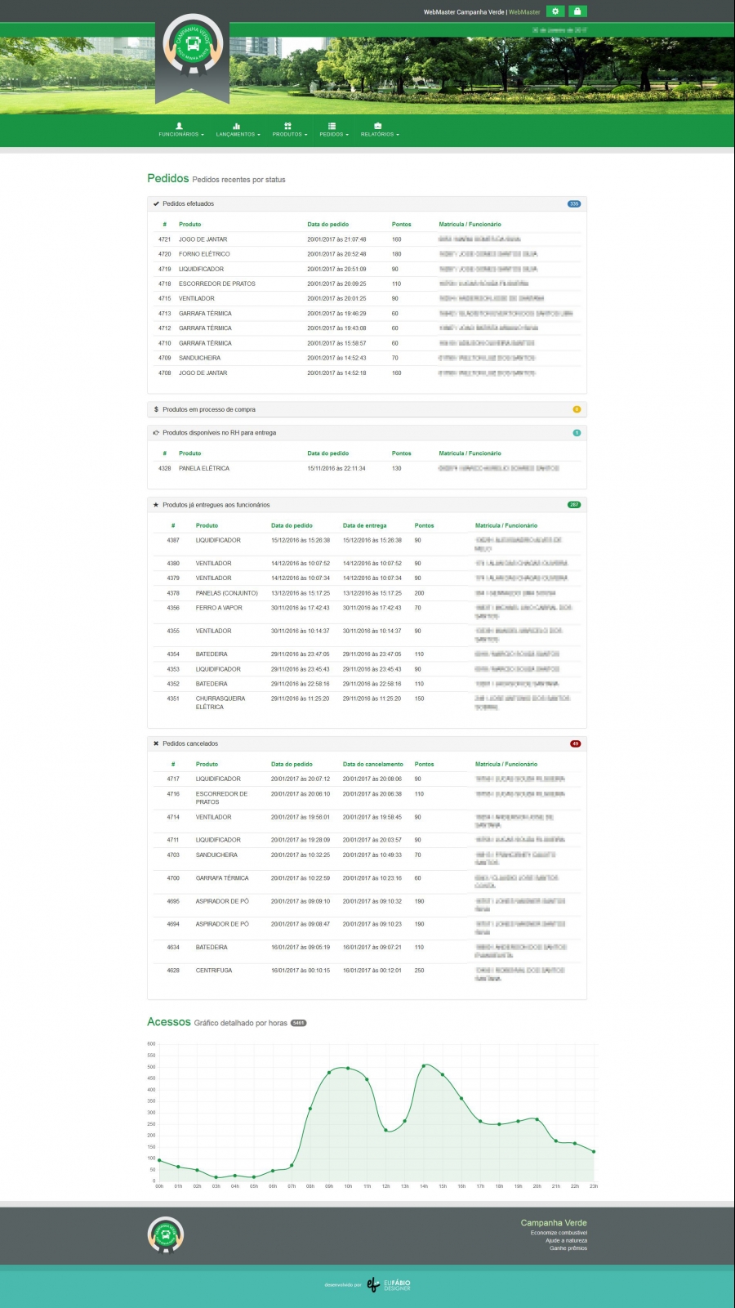Select cancelled order 4716 ESCORREDOR DE PRATOS
735x1308 pixels.
[367, 798]
